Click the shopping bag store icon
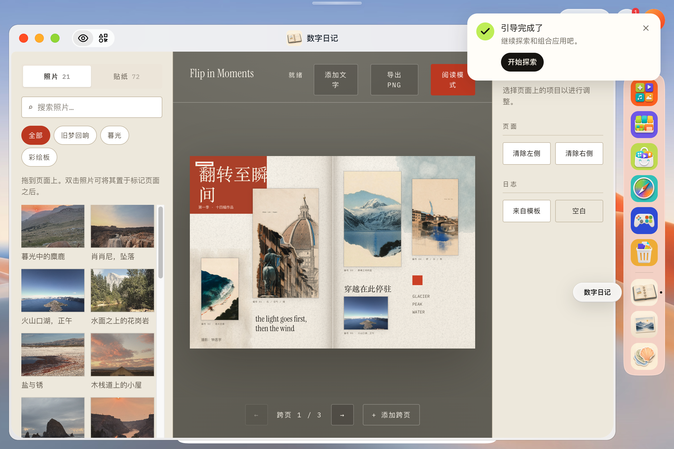The height and width of the screenshot is (449, 674). [644, 157]
